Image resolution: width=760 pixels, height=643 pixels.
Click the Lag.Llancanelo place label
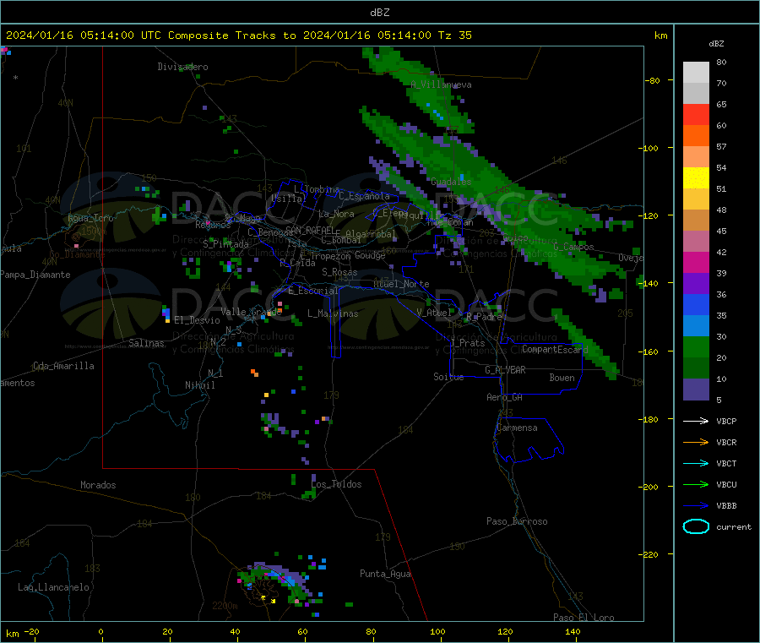53,587
